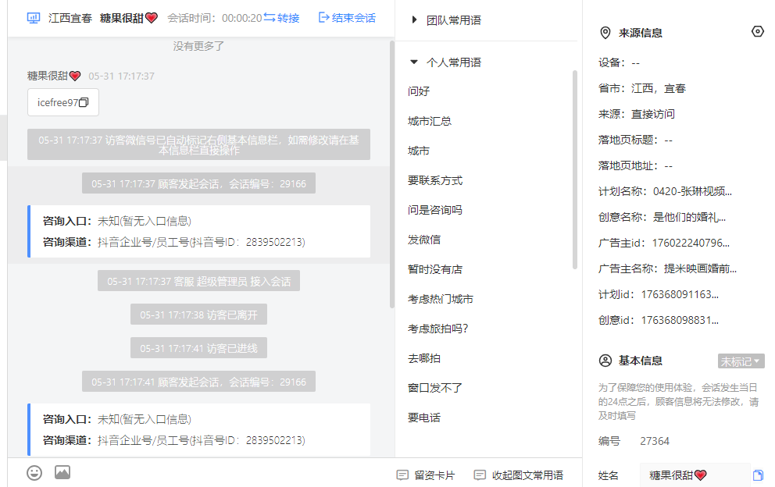Viewport: 775px width, 487px height.
Task: Select the 考虑热门城市 quick phrase
Action: [x=441, y=299]
